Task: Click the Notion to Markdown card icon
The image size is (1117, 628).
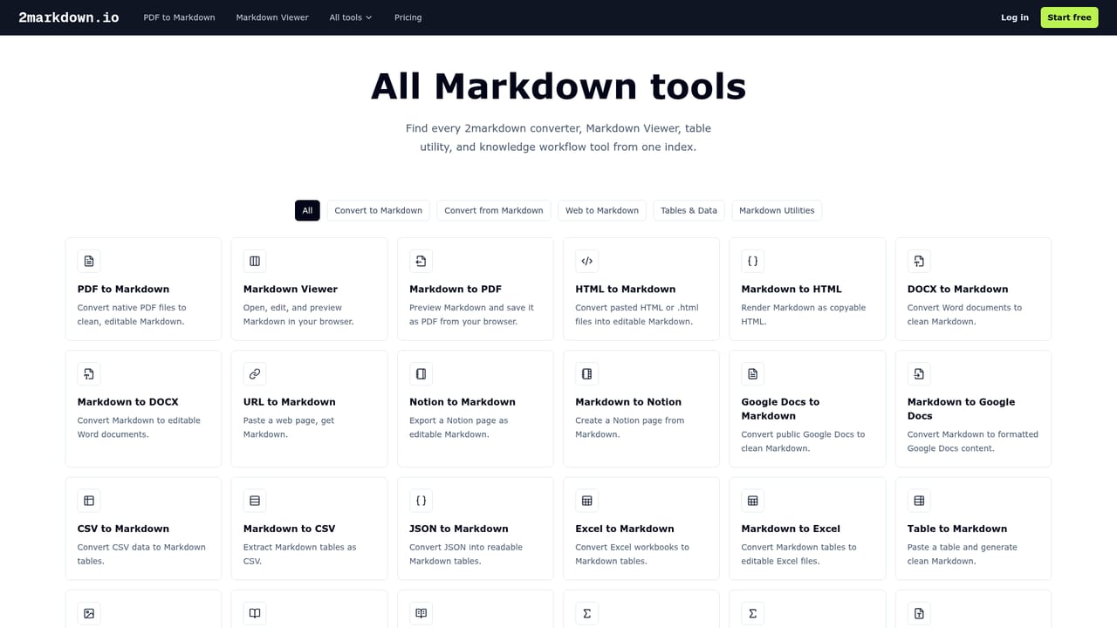Action: coord(421,374)
